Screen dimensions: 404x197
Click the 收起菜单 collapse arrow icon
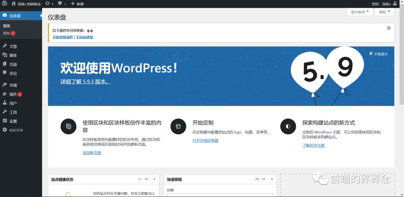(x=4, y=130)
